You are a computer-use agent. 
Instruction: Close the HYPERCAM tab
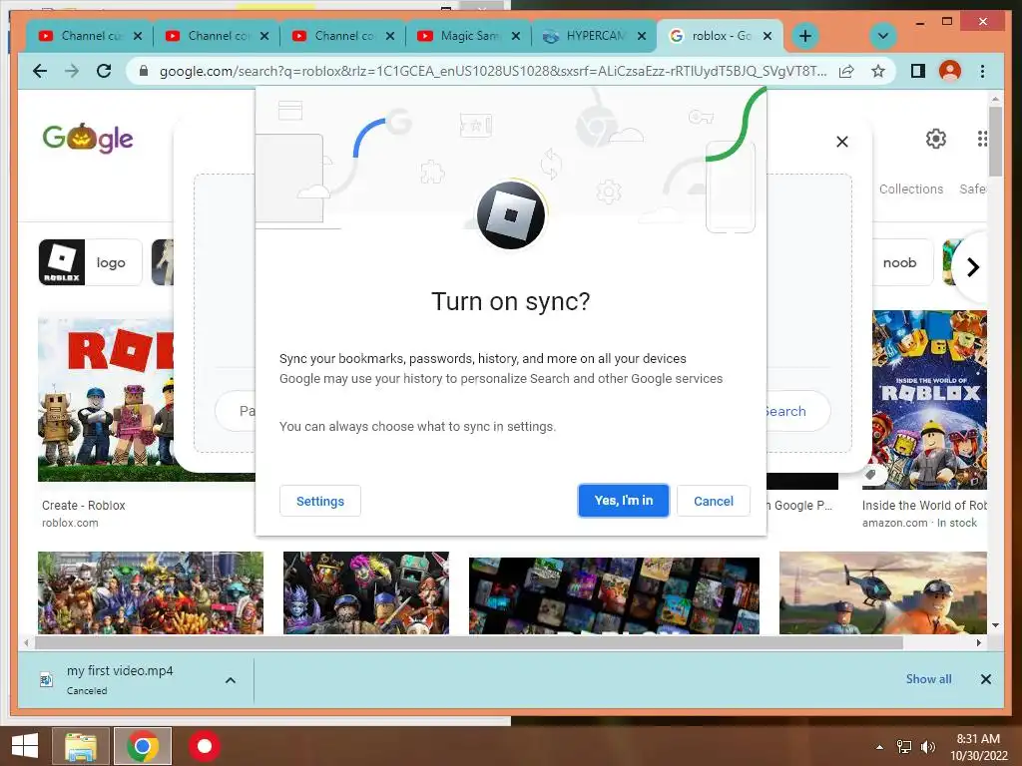point(642,36)
